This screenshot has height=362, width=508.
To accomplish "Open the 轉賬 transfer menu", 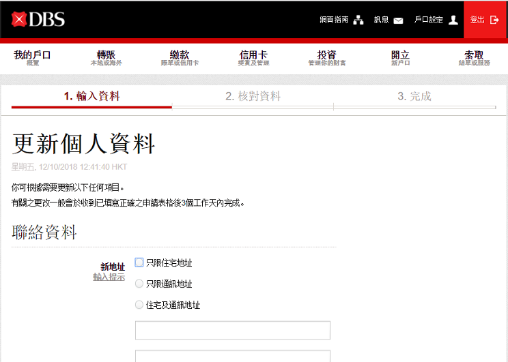I will point(106,58).
